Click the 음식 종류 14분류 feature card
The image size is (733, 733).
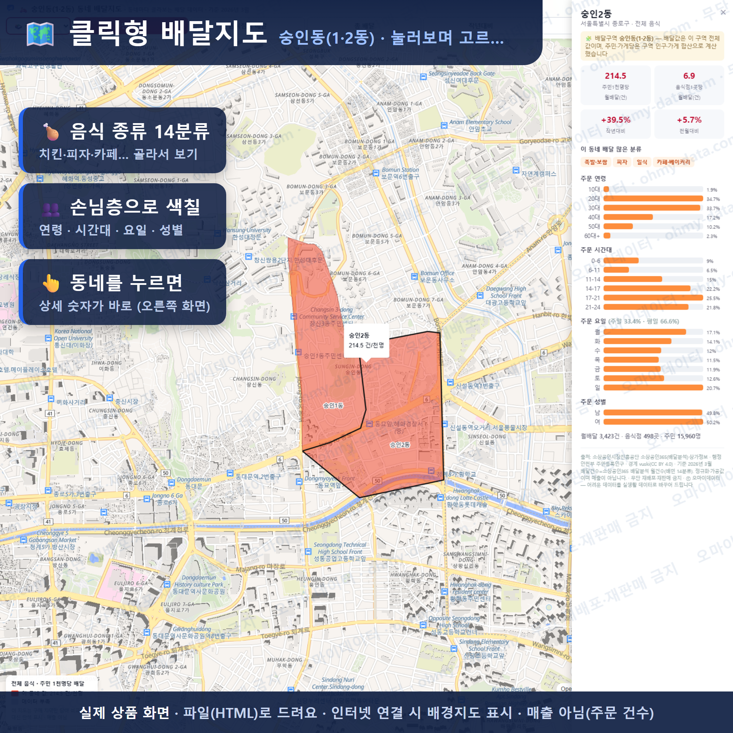[123, 140]
